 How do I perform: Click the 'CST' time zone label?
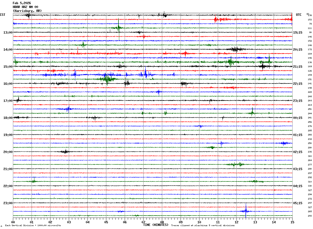tap(3, 15)
